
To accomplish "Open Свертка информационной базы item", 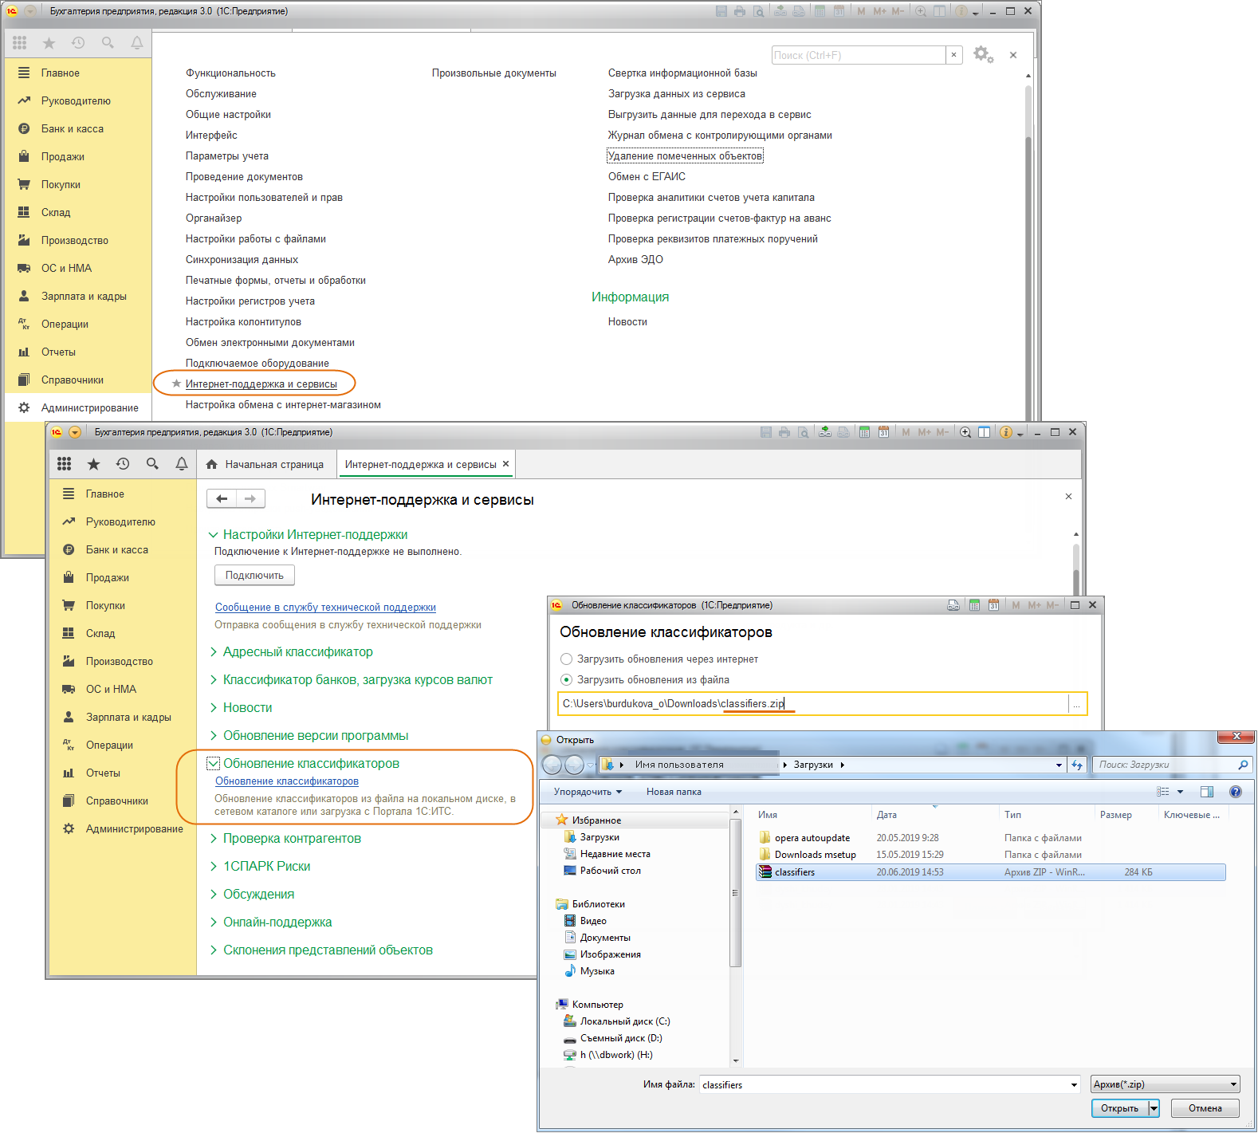I will (682, 73).
